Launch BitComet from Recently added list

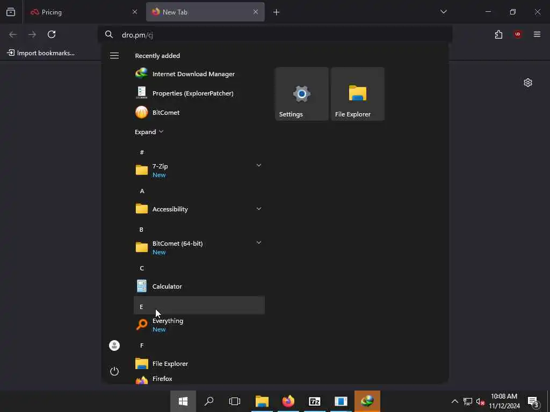point(199,113)
